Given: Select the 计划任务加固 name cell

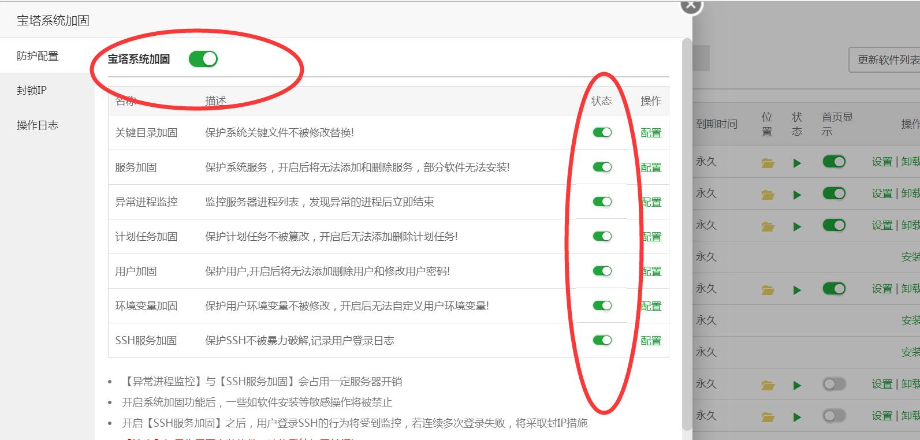Looking at the screenshot, I should pyautogui.click(x=146, y=237).
